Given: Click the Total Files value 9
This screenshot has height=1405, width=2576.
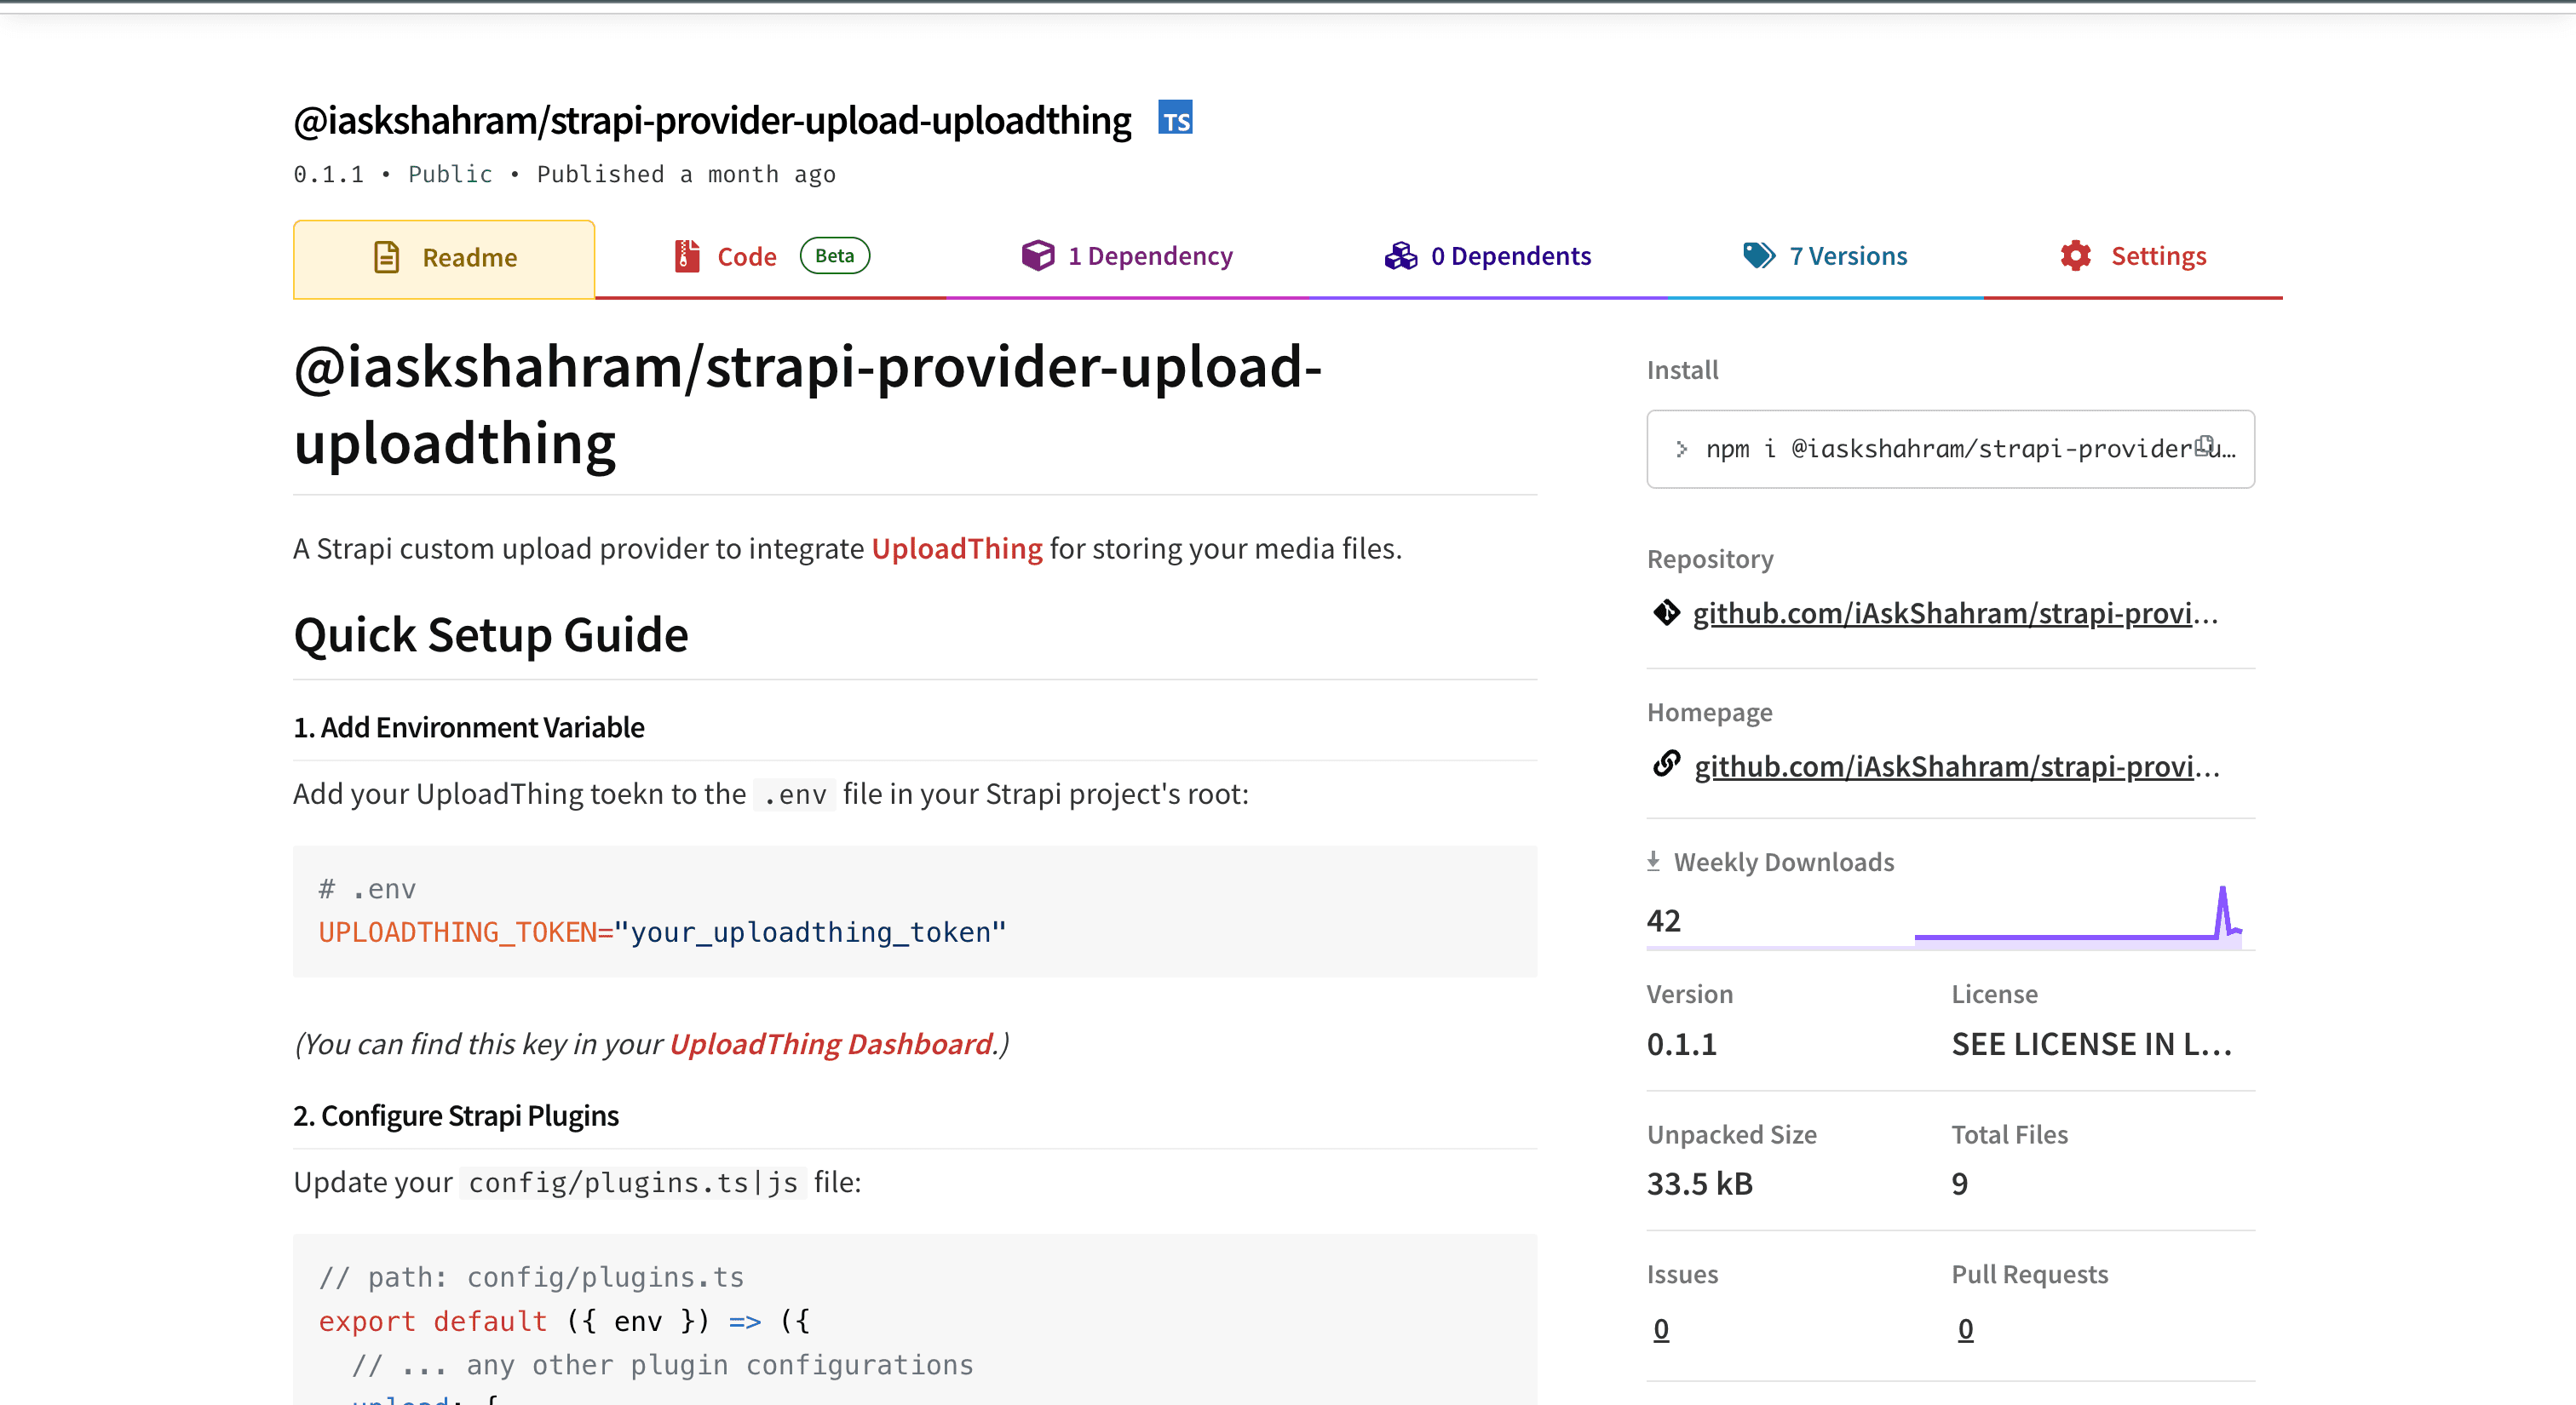Looking at the screenshot, I should 1960,1184.
